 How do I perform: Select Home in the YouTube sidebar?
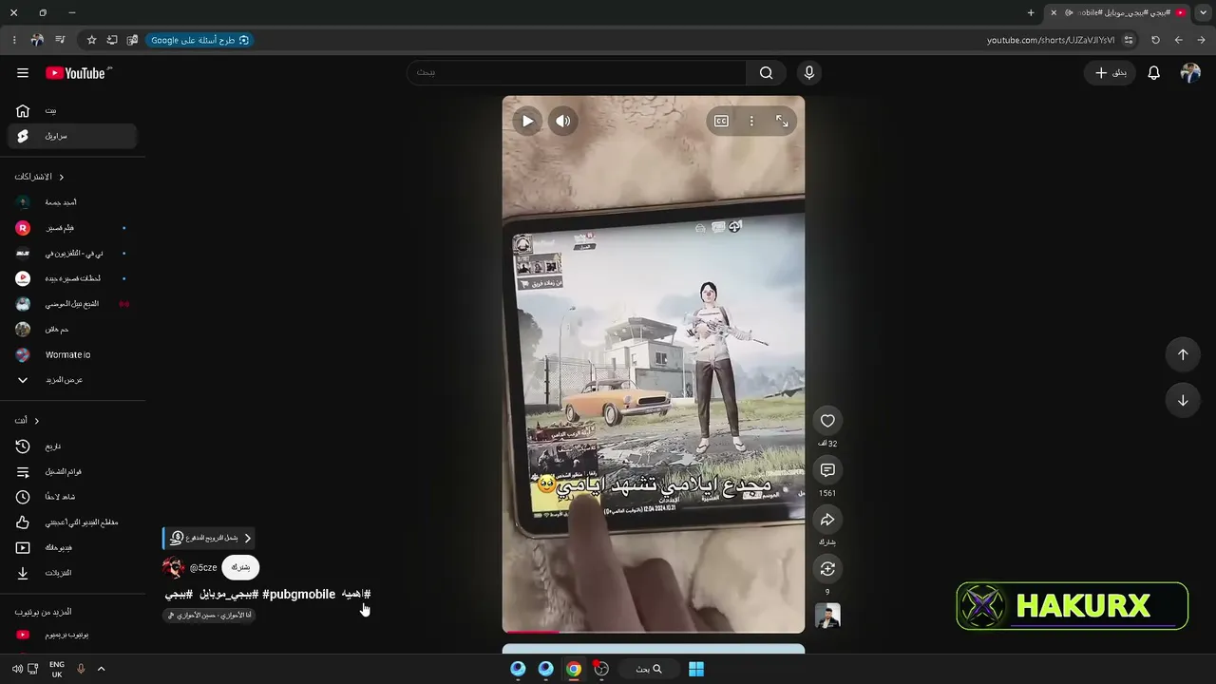tap(72, 110)
